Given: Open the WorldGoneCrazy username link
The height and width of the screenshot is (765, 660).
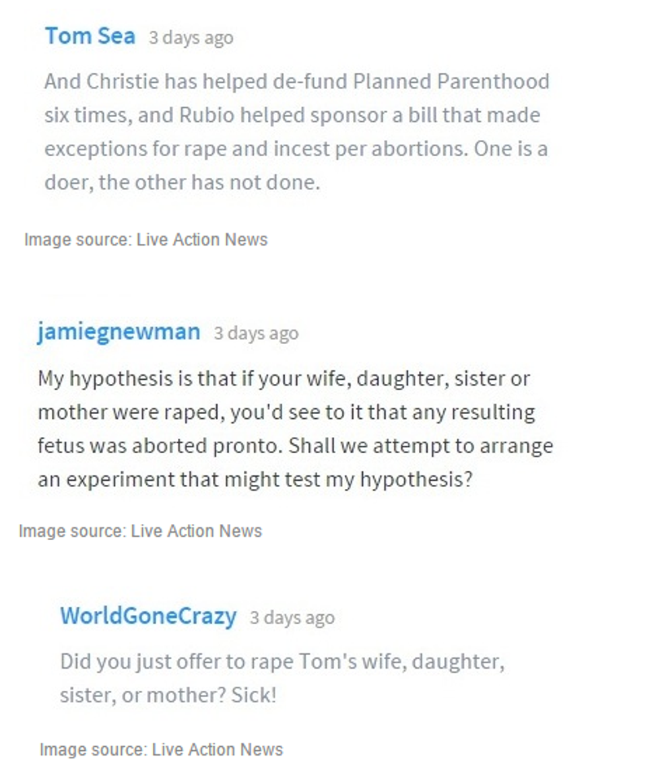Looking at the screenshot, I should pyautogui.click(x=148, y=616).
